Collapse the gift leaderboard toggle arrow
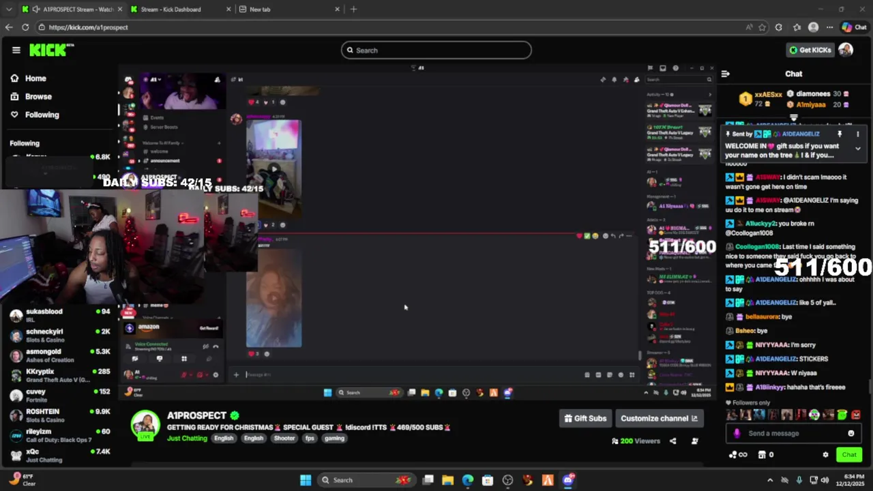873x491 pixels. (x=793, y=117)
